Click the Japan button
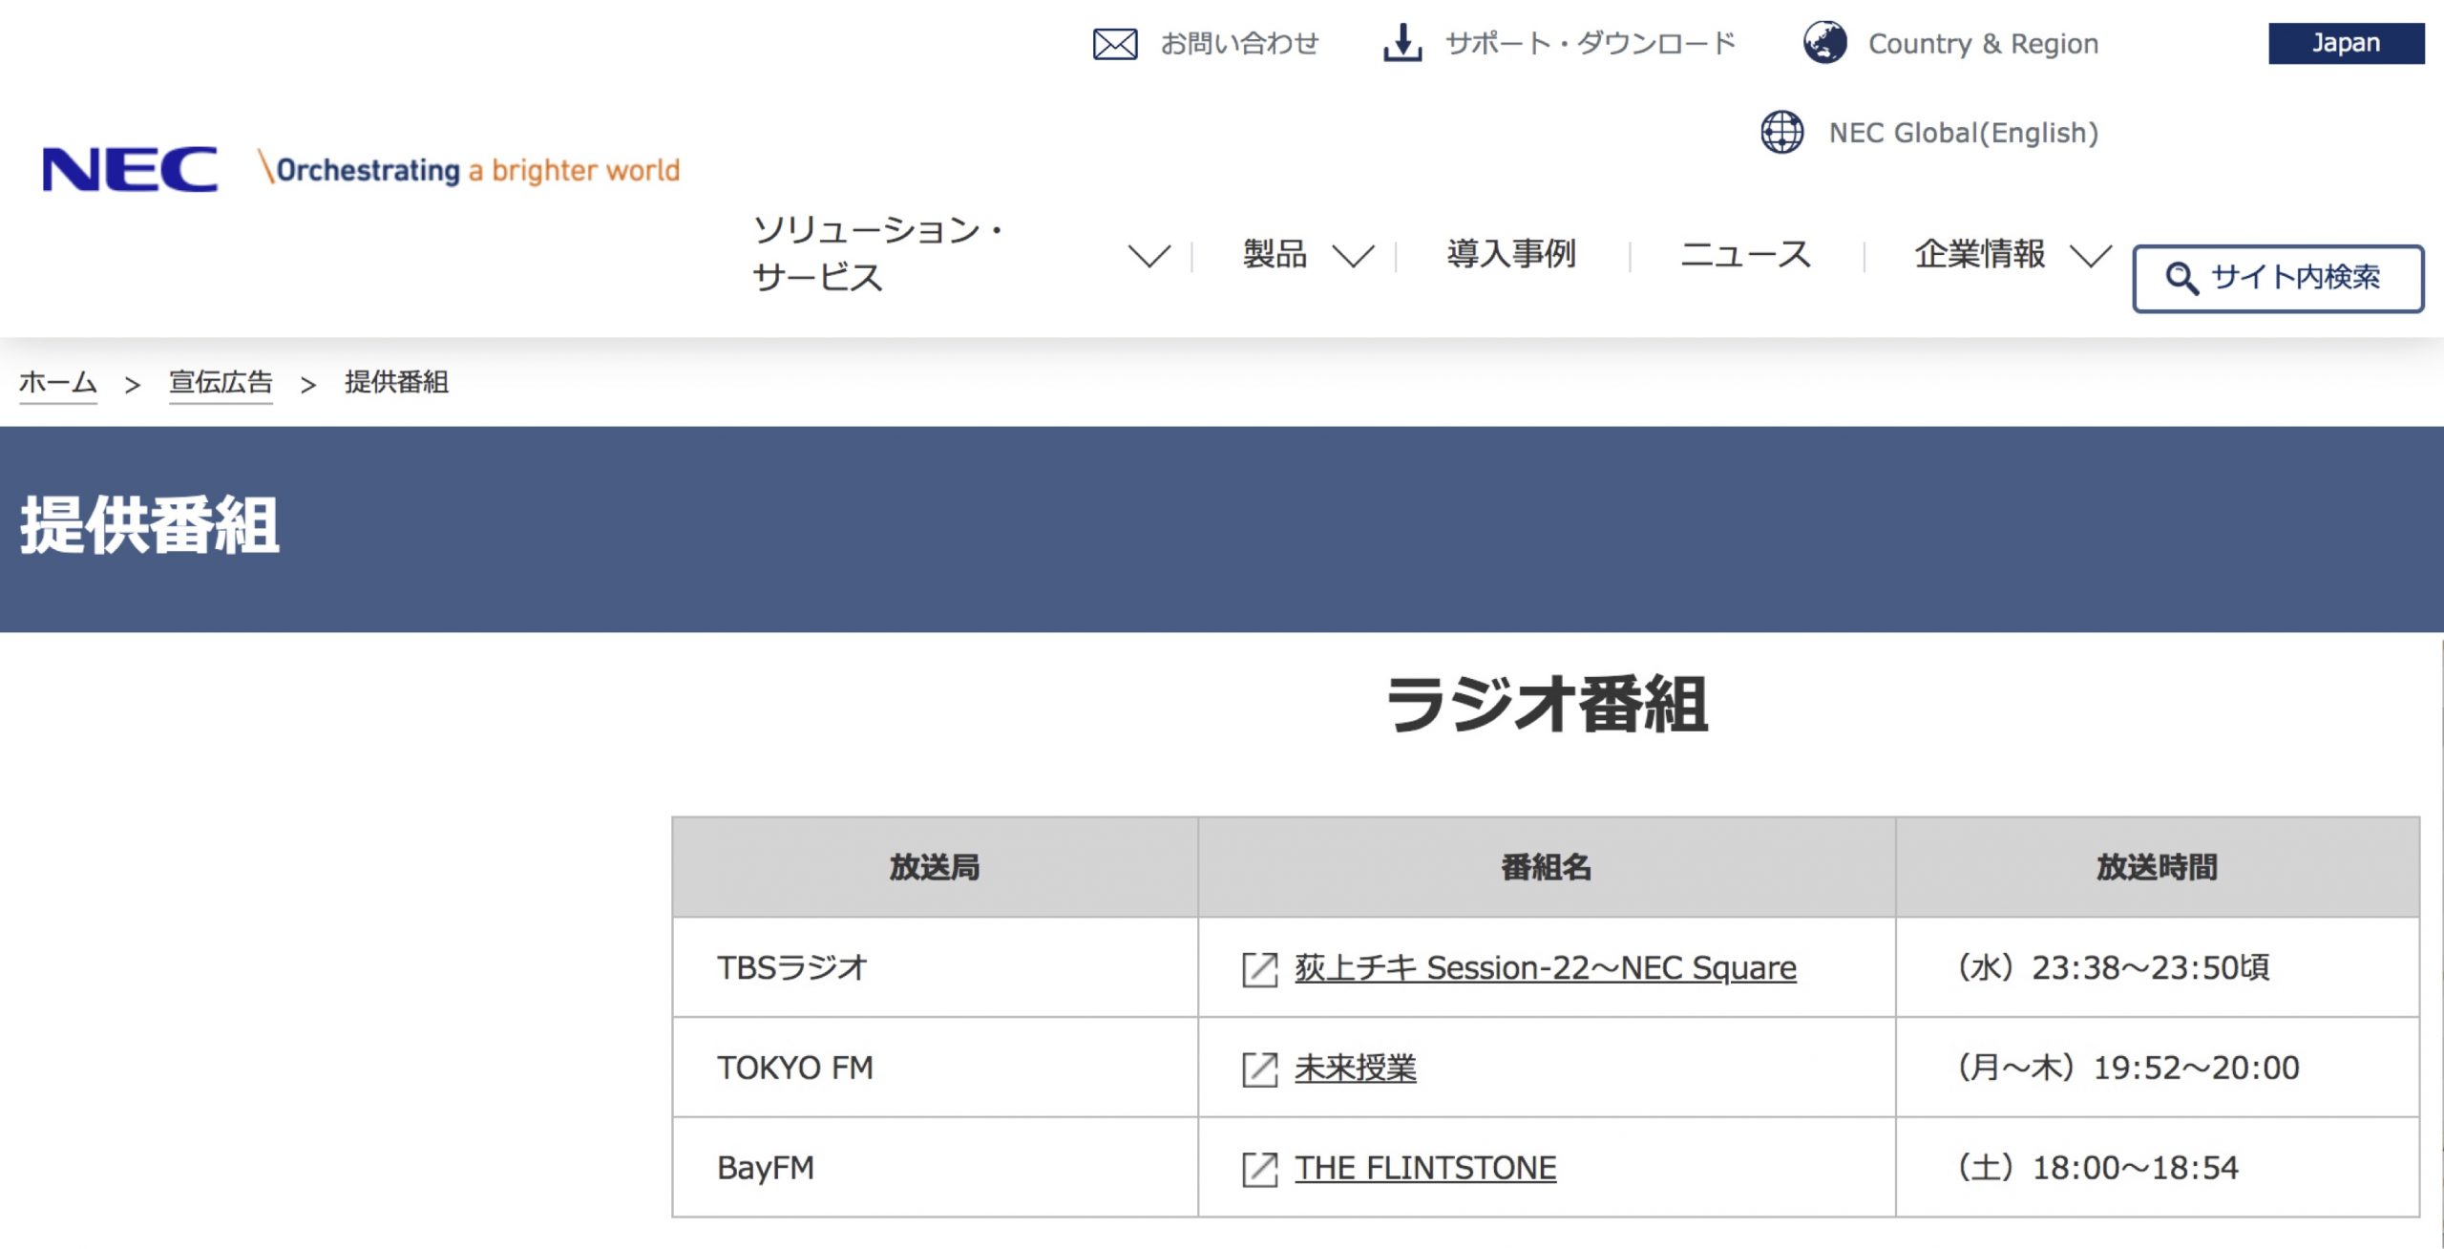Viewport: 2444px width, 1249px height. point(2346,43)
